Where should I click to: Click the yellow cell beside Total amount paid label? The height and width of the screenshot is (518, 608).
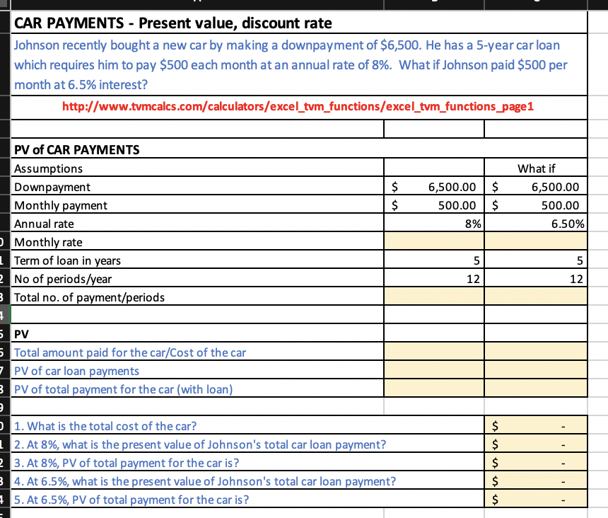pyautogui.click(x=433, y=352)
